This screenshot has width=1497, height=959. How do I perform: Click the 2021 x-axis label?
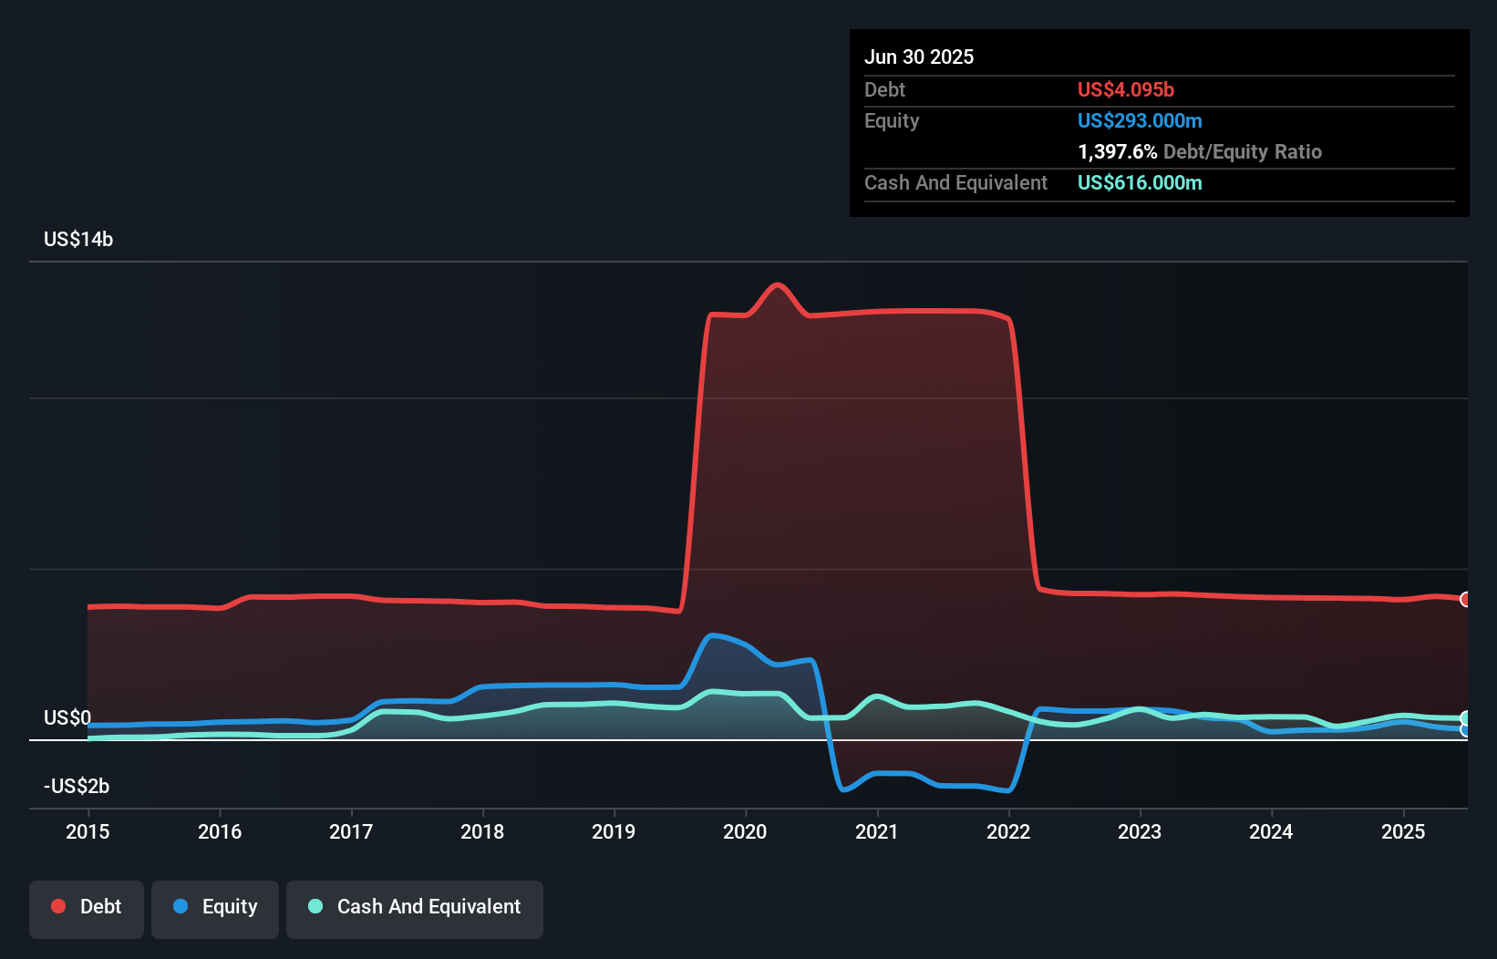(x=876, y=831)
